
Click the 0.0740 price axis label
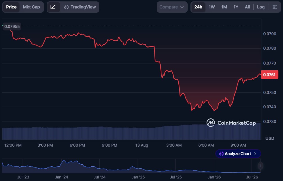point(270,107)
